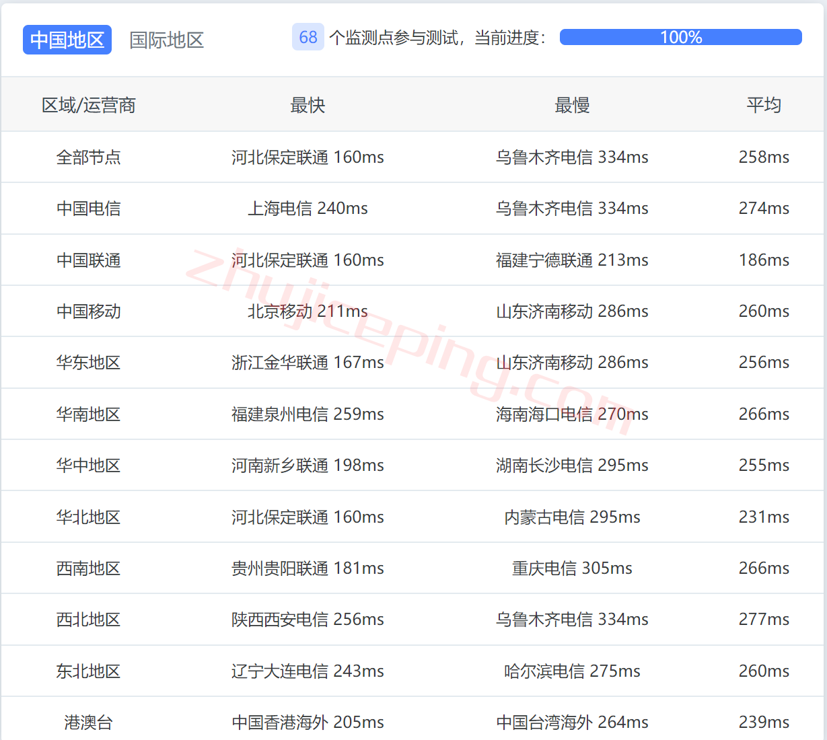The height and width of the screenshot is (740, 827).
Task: Select the 西南地区 row label
Action: tap(89, 568)
